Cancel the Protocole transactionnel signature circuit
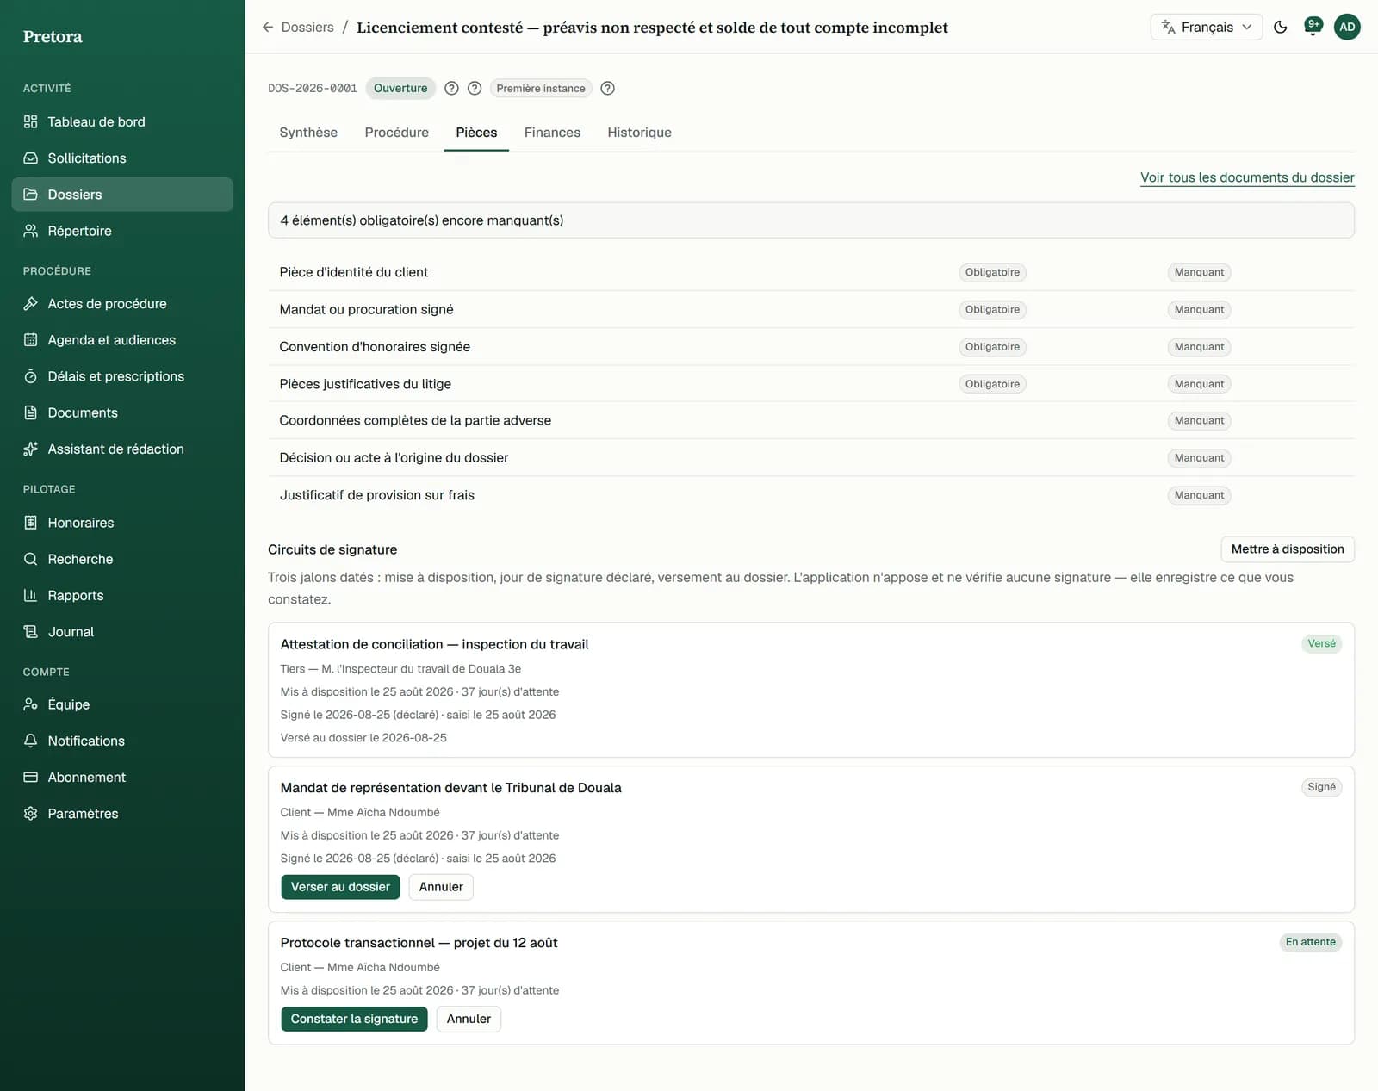 pos(469,1019)
